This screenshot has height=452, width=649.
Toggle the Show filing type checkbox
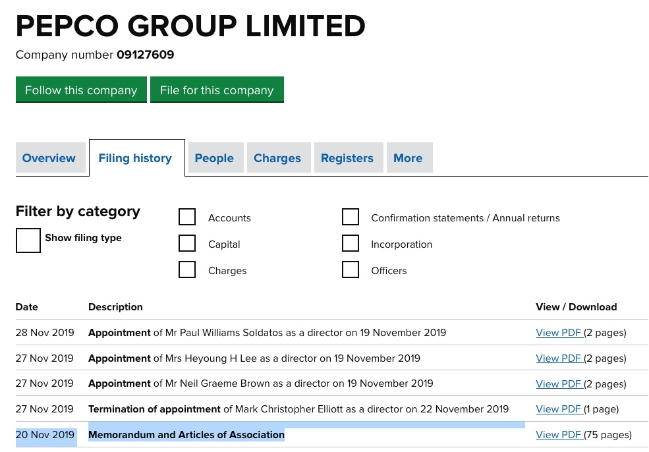[28, 240]
